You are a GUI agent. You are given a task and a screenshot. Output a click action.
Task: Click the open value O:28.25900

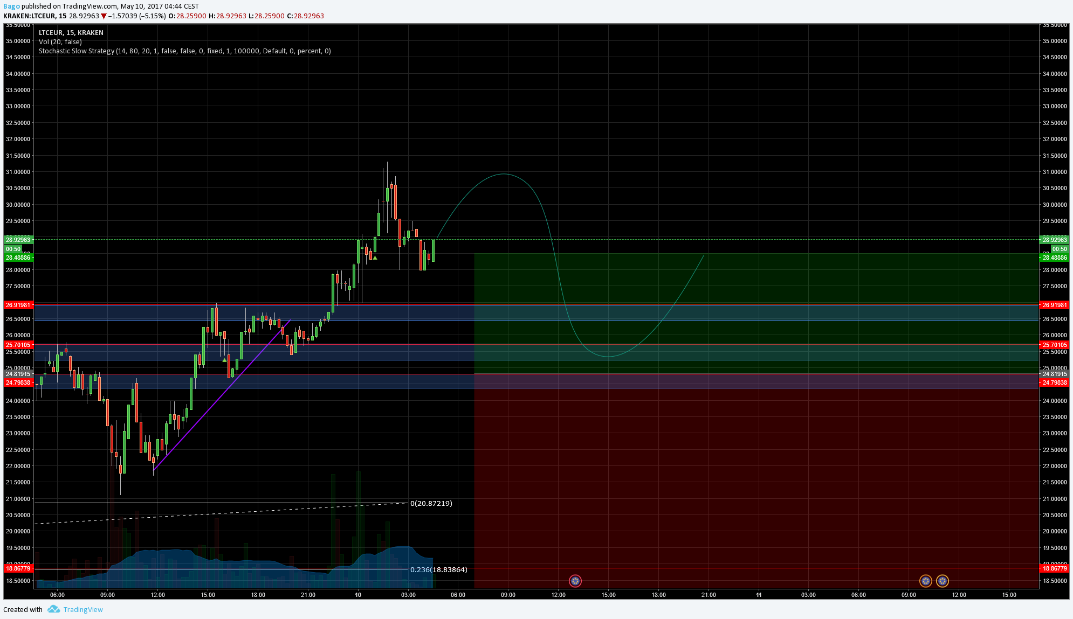(x=187, y=16)
